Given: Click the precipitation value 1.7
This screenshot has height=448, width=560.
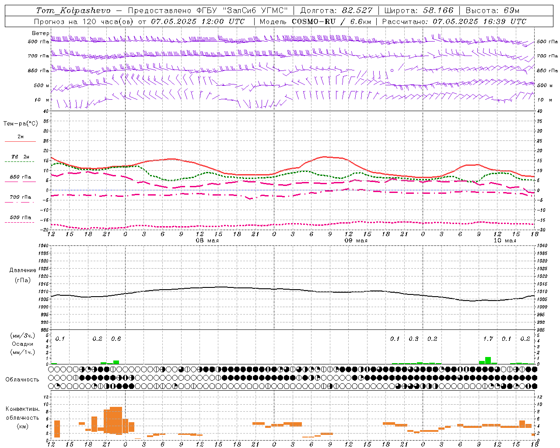Looking at the screenshot, I should pos(488,339).
